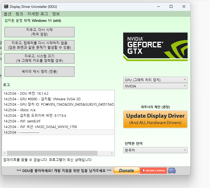Open the NVIDIA vendor dropdown
The image size is (210, 188).
coord(155,86)
